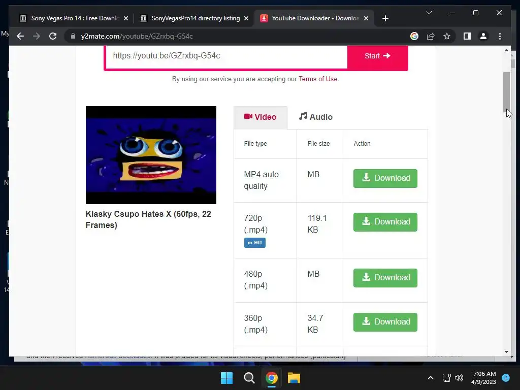This screenshot has width=520, height=390.
Task: Bookmark this page with the star
Action: click(x=447, y=36)
